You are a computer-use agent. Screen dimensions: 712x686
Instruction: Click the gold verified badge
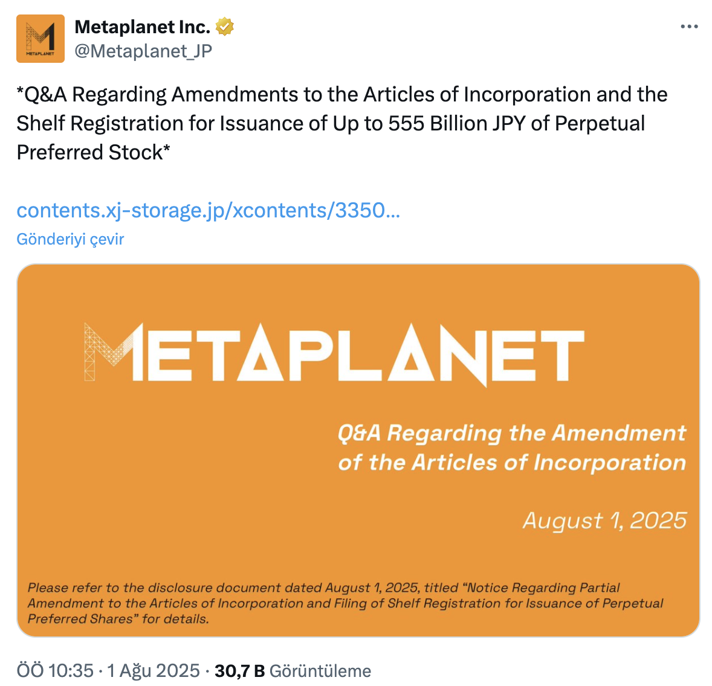(224, 27)
